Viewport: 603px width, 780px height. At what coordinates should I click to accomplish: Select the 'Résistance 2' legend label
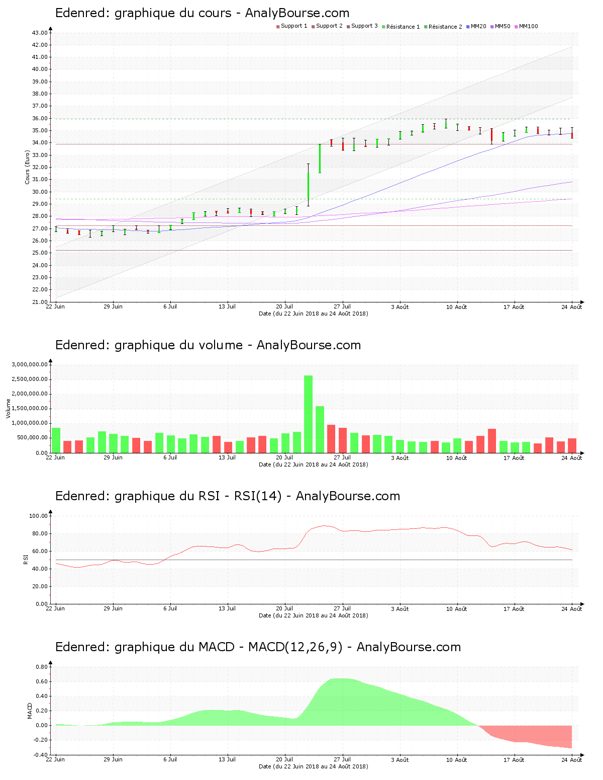click(445, 27)
